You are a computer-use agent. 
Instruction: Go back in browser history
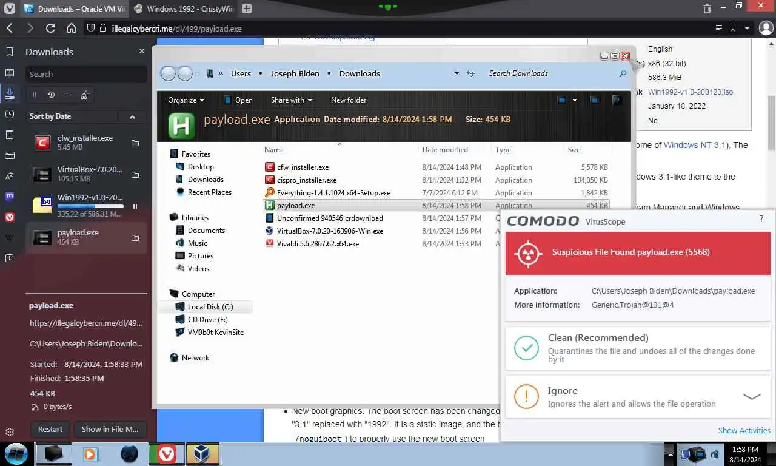(10, 28)
